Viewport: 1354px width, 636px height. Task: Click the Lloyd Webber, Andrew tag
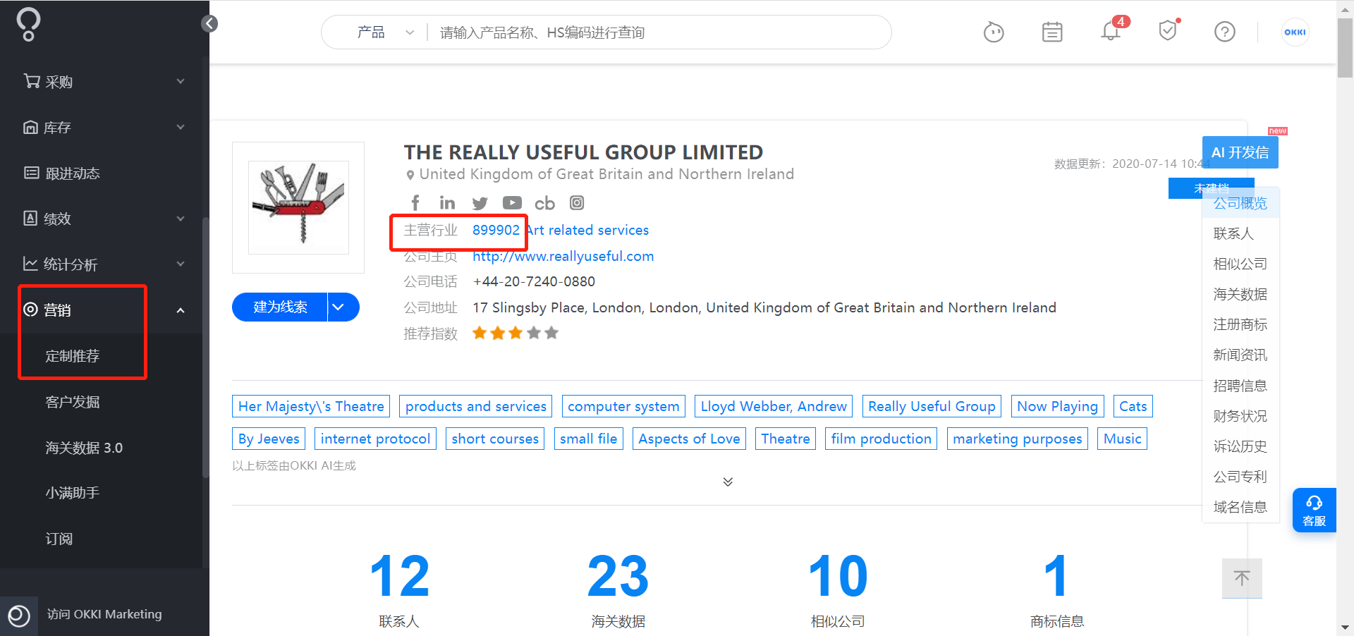[774, 406]
